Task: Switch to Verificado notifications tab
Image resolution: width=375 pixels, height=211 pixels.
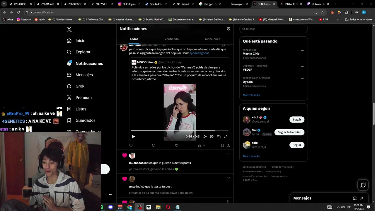Action: tap(172, 39)
